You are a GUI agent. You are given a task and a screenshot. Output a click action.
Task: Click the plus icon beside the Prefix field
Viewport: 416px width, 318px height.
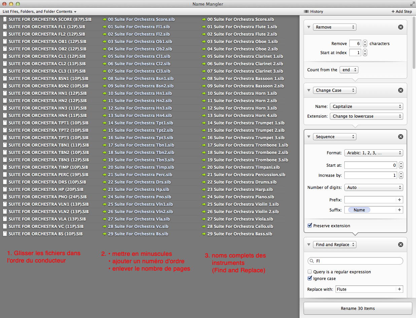(400, 200)
